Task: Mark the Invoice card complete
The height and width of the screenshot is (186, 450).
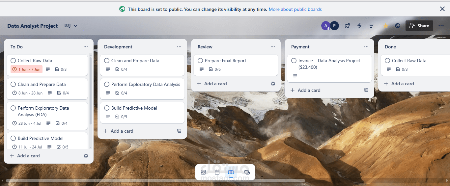Action: [294, 61]
